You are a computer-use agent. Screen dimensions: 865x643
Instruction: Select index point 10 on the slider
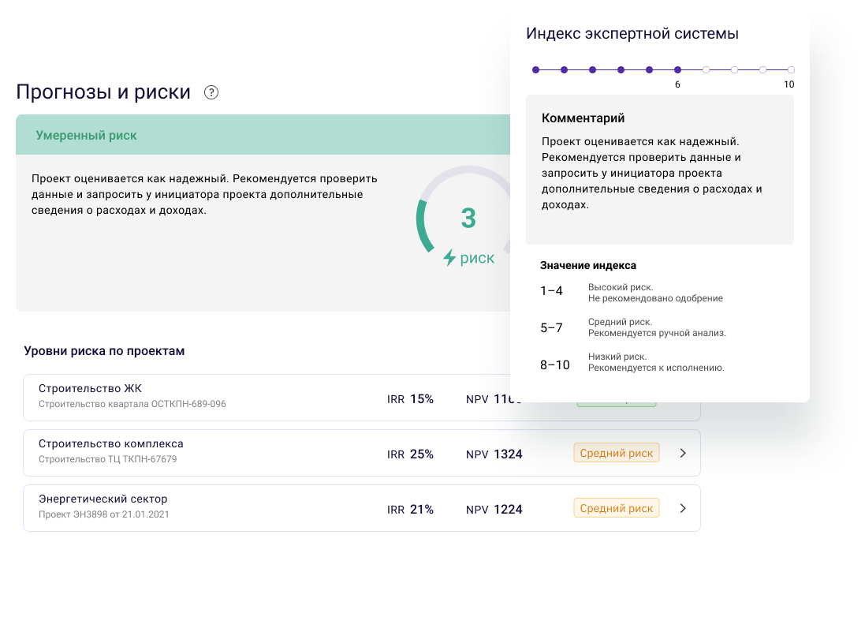[791, 70]
